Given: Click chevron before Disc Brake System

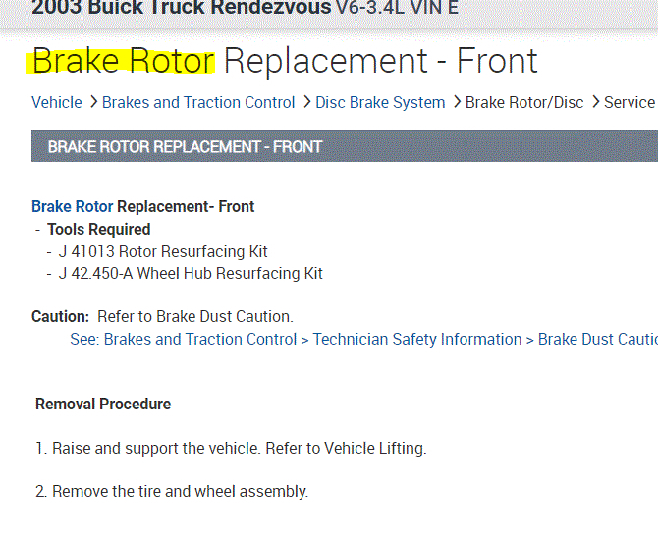Looking at the screenshot, I should [306, 102].
